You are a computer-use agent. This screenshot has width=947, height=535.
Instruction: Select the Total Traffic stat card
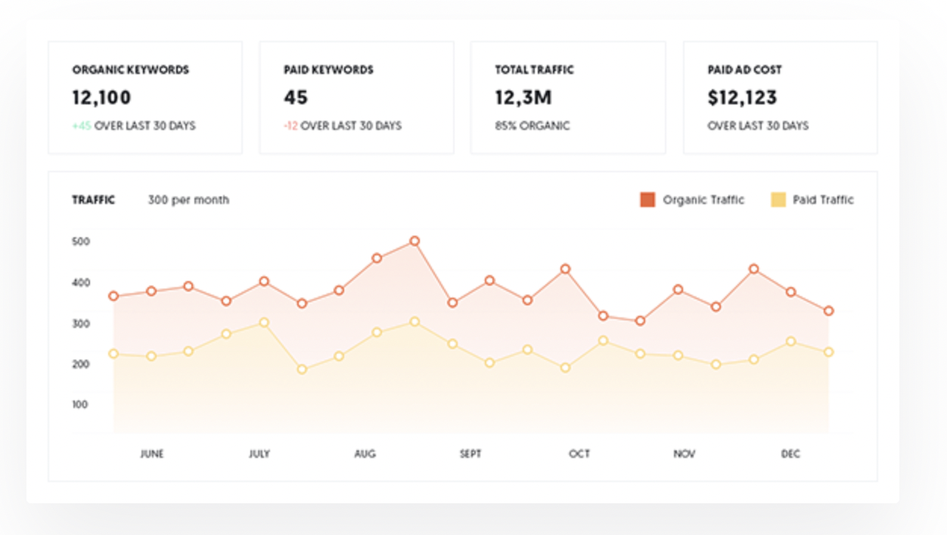click(x=567, y=98)
